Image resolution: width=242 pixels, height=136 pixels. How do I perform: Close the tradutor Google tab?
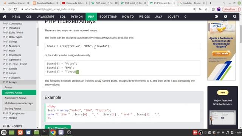(203, 3)
